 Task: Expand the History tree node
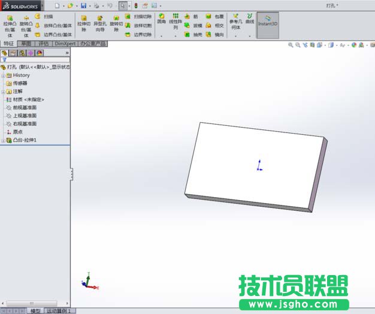click(3, 76)
